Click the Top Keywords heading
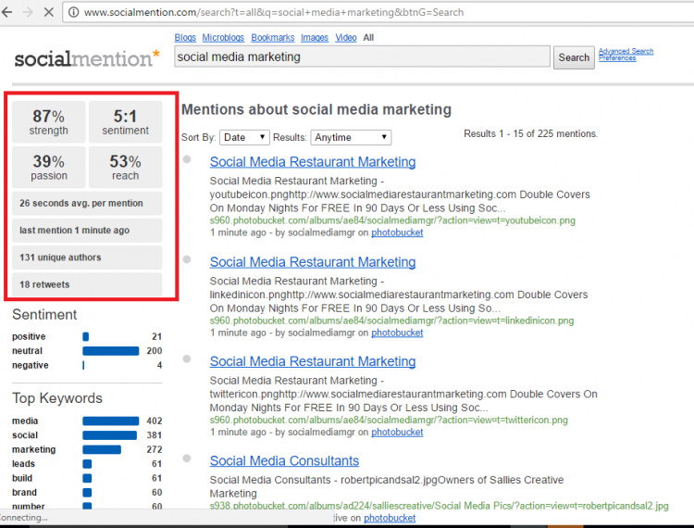 coord(57,397)
